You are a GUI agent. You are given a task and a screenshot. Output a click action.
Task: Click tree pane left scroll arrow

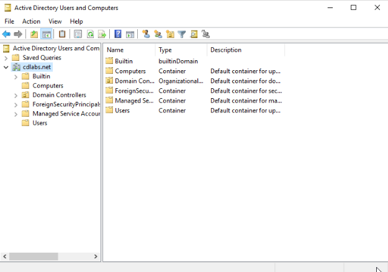tap(5, 256)
